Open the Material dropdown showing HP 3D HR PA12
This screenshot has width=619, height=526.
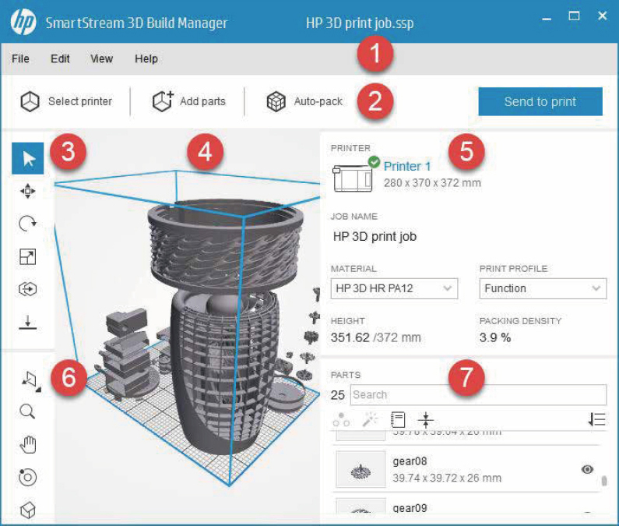pos(394,288)
